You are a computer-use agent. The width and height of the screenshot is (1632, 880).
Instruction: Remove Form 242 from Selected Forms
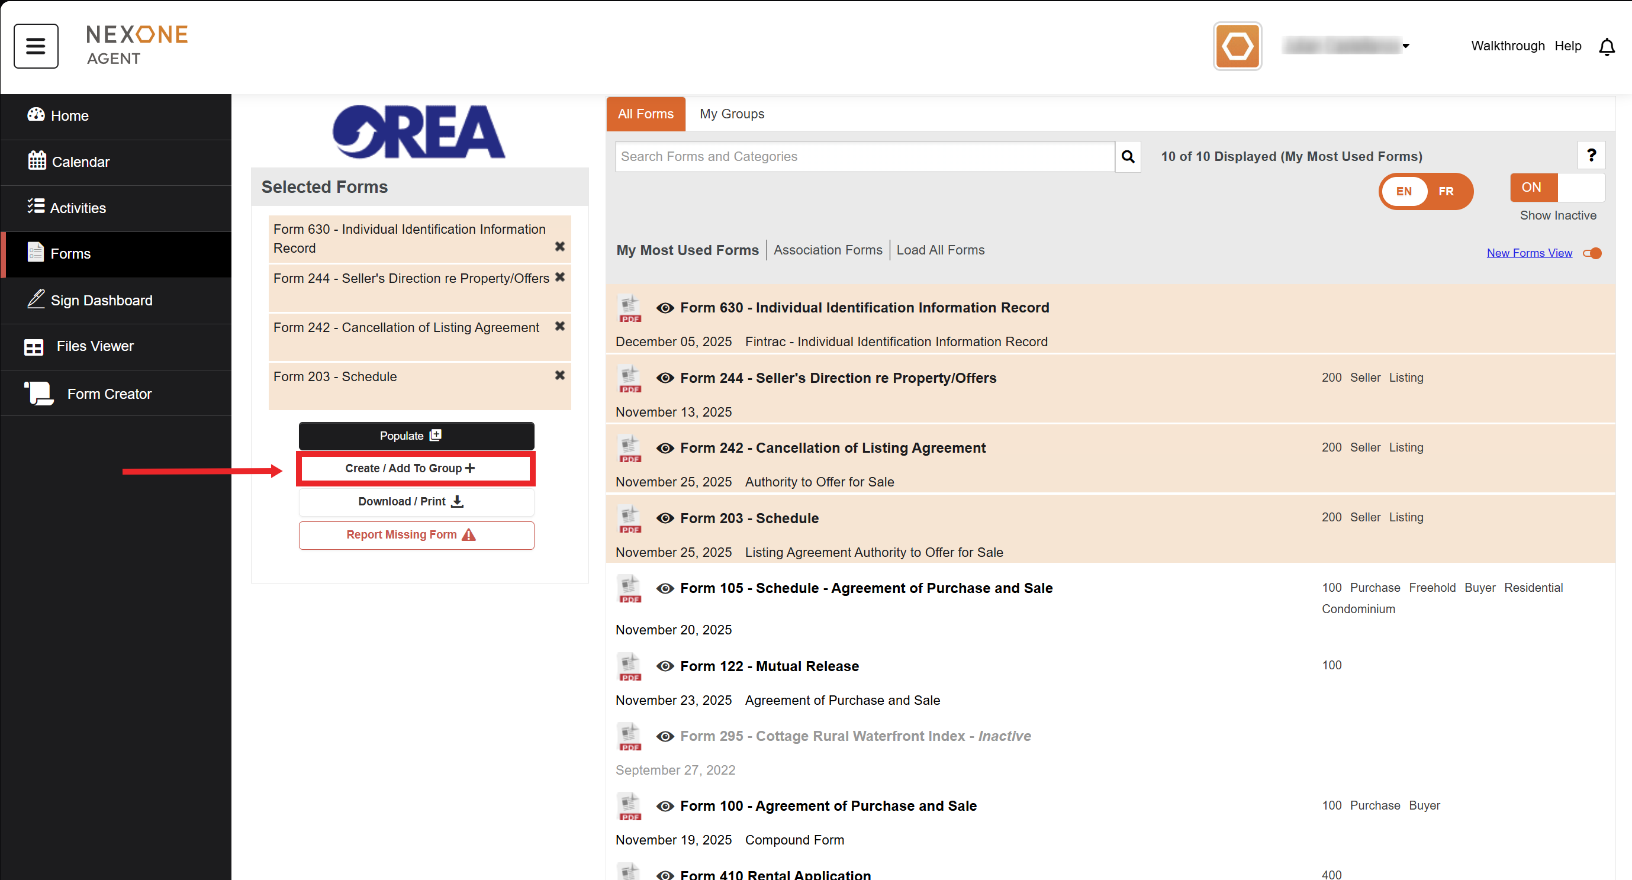coord(559,326)
